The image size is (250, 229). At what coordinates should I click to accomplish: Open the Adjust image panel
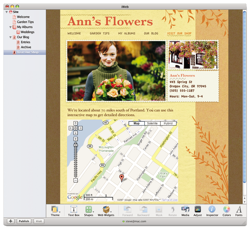coord(198,209)
